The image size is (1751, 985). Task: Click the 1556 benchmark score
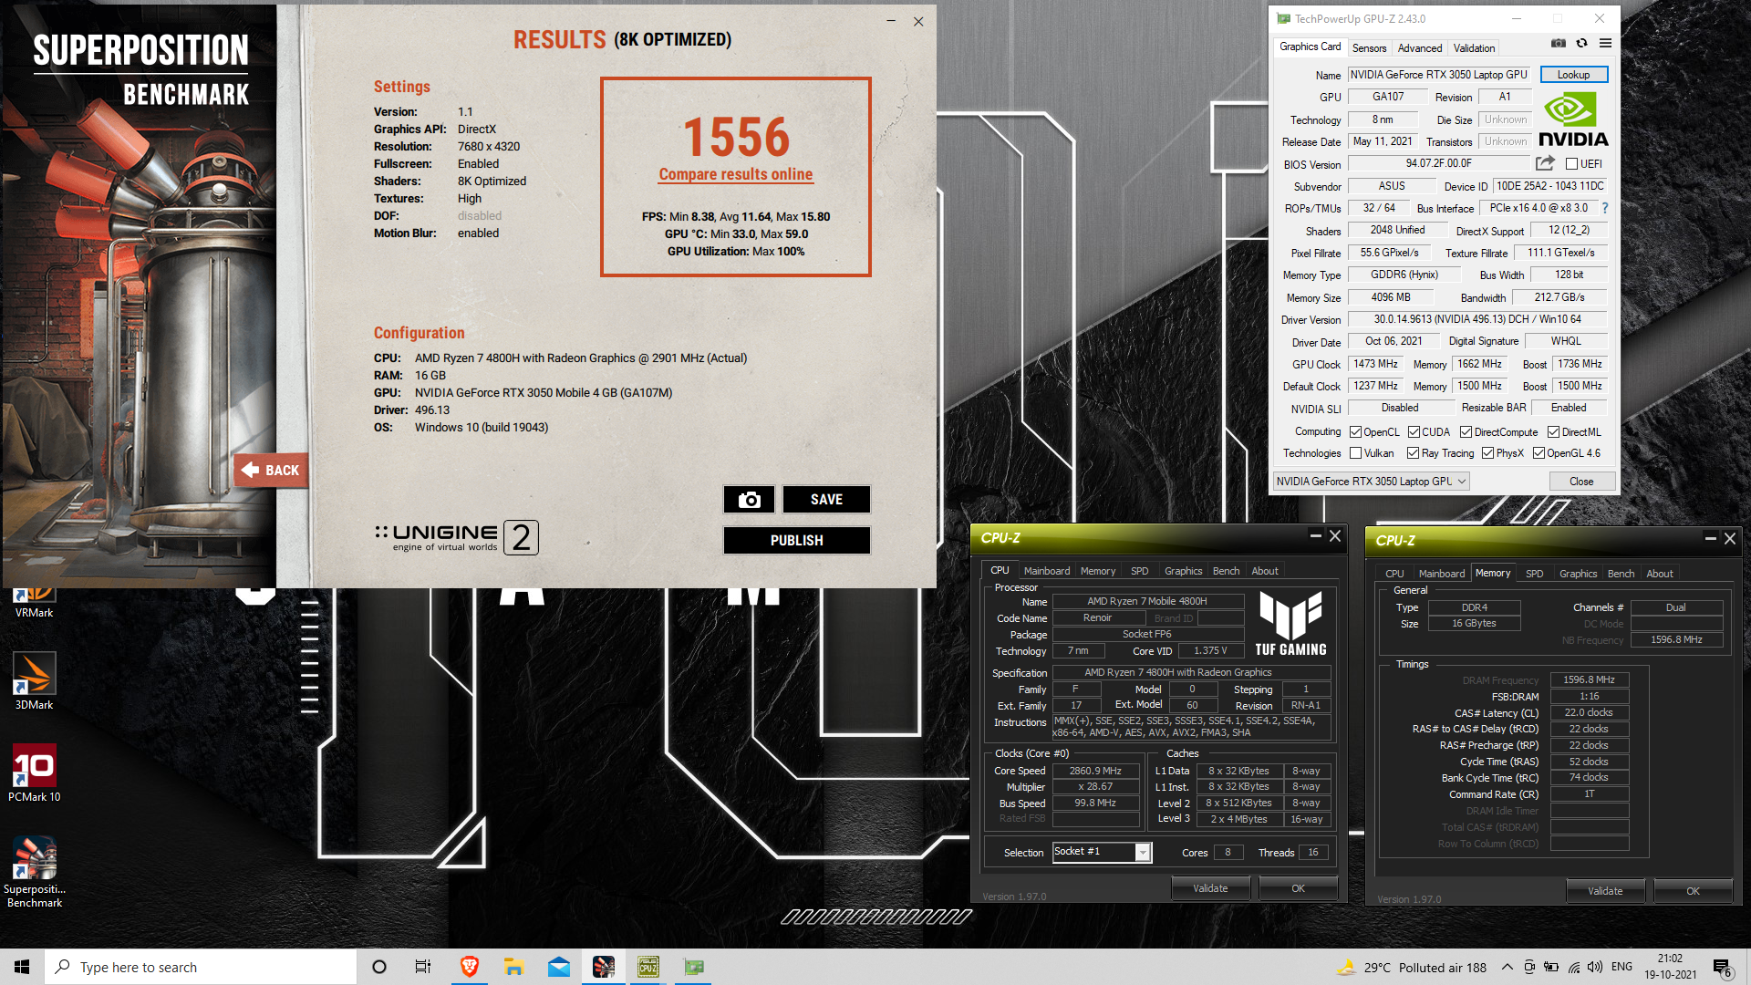tap(736, 137)
